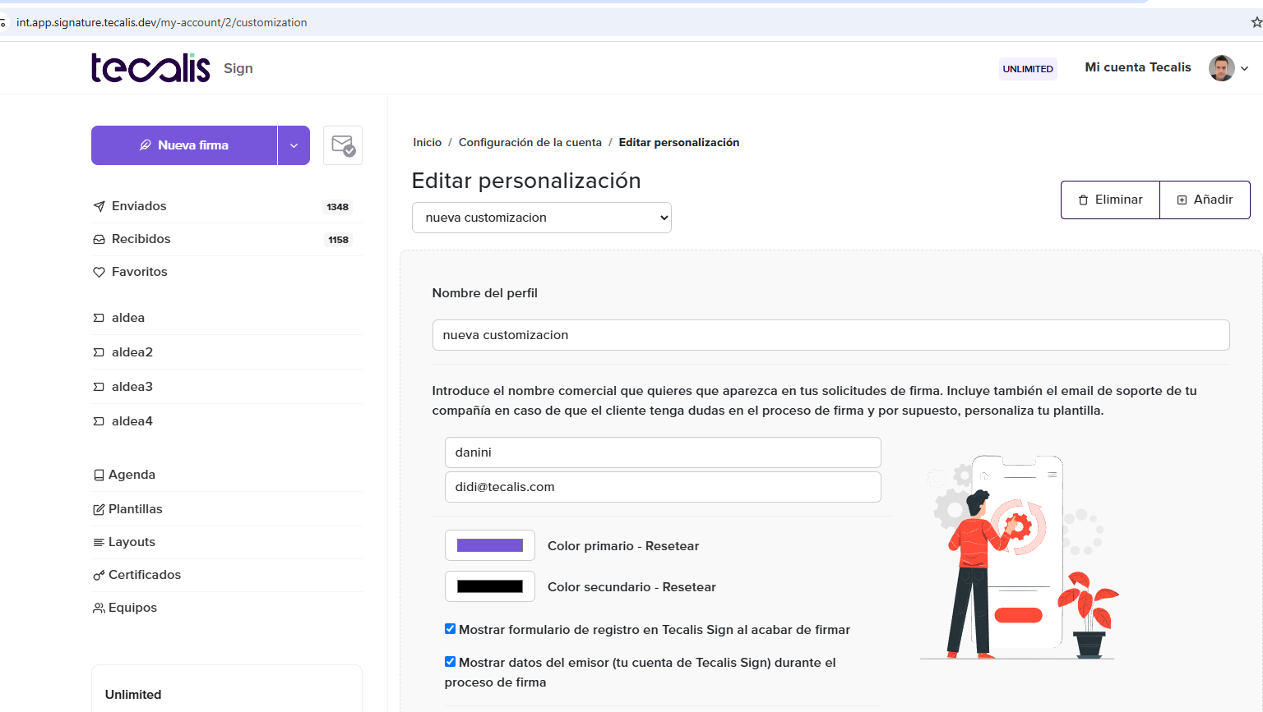Go to Layouts in sidebar
The image size is (1263, 712).
[132, 542]
